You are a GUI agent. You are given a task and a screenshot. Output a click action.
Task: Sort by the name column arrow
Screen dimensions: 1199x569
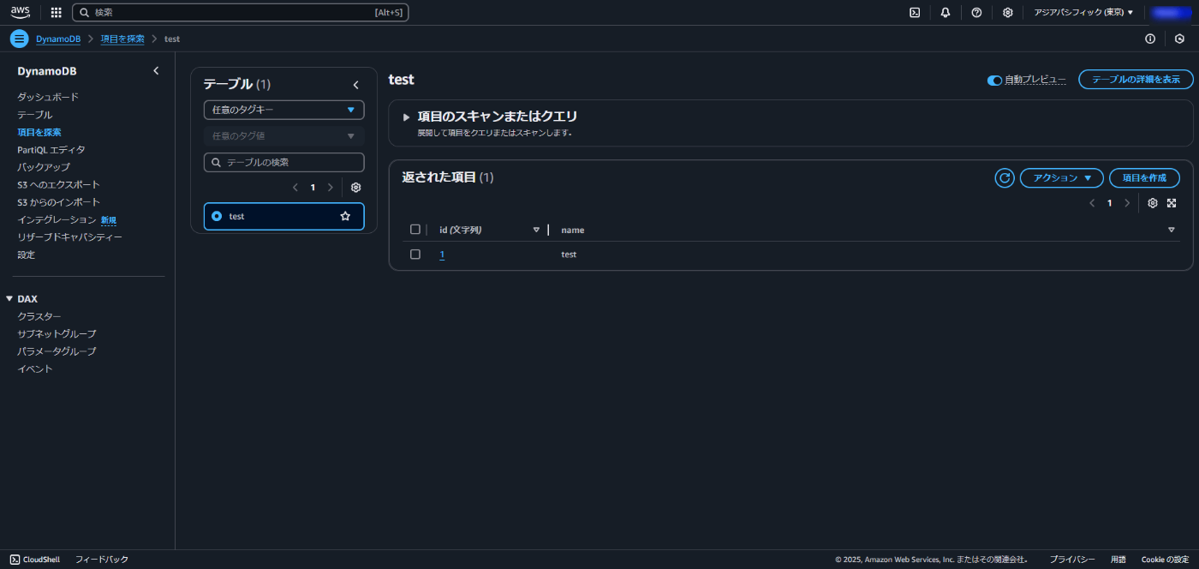(1172, 230)
